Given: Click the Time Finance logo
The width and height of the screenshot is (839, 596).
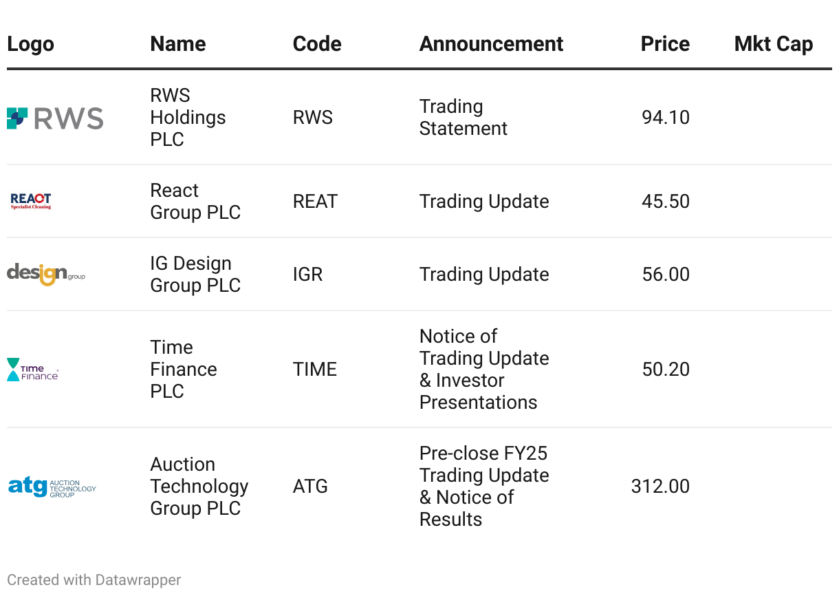Looking at the screenshot, I should (x=33, y=370).
